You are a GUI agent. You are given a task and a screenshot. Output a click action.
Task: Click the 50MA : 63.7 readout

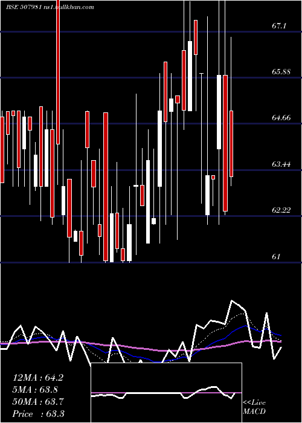pyautogui.click(x=38, y=402)
